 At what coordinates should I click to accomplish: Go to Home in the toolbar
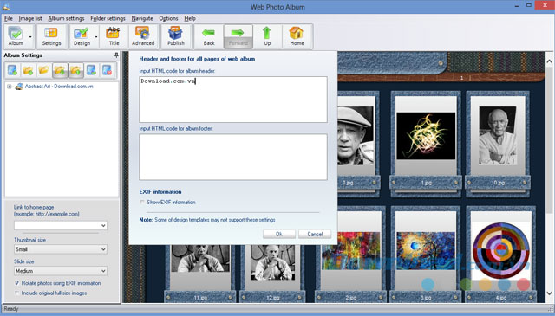[297, 36]
